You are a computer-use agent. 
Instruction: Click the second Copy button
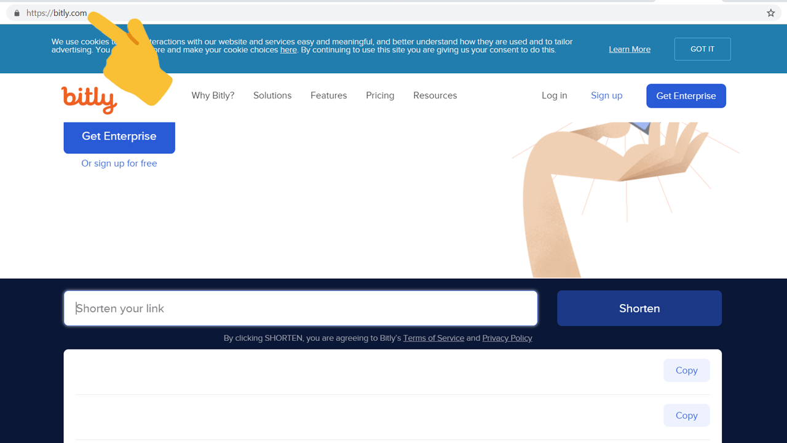pos(686,415)
